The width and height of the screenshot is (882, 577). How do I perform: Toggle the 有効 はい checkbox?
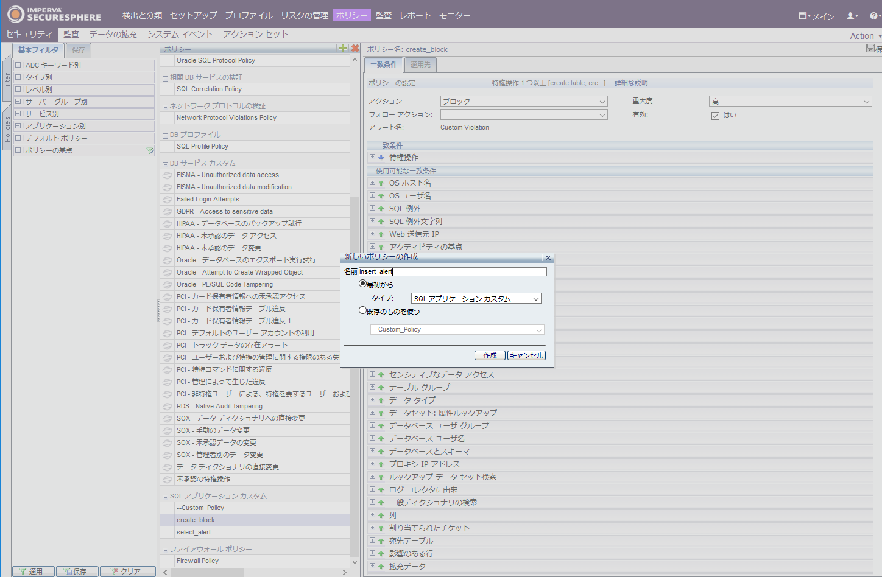715,116
